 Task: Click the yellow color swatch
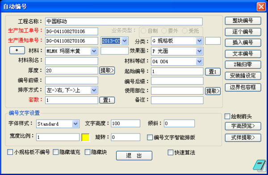pyautogui.click(x=85, y=137)
